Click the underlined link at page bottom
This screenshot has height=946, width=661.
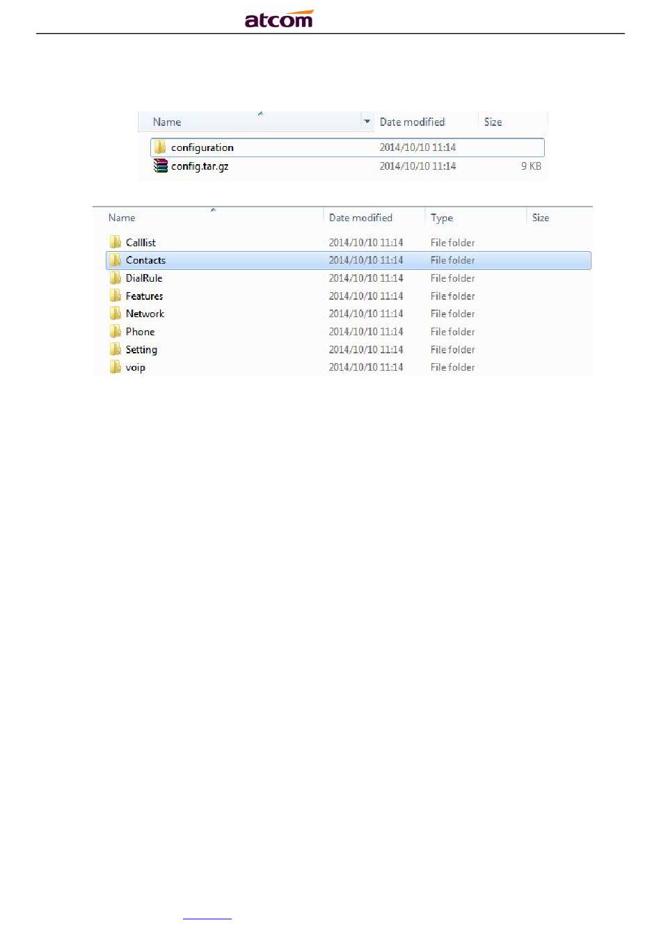(207, 919)
